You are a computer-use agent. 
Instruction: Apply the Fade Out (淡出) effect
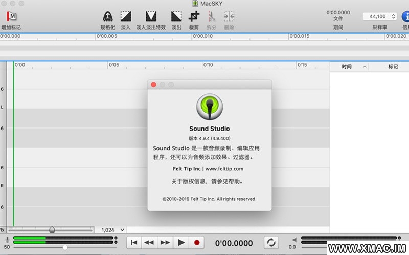pyautogui.click(x=176, y=17)
